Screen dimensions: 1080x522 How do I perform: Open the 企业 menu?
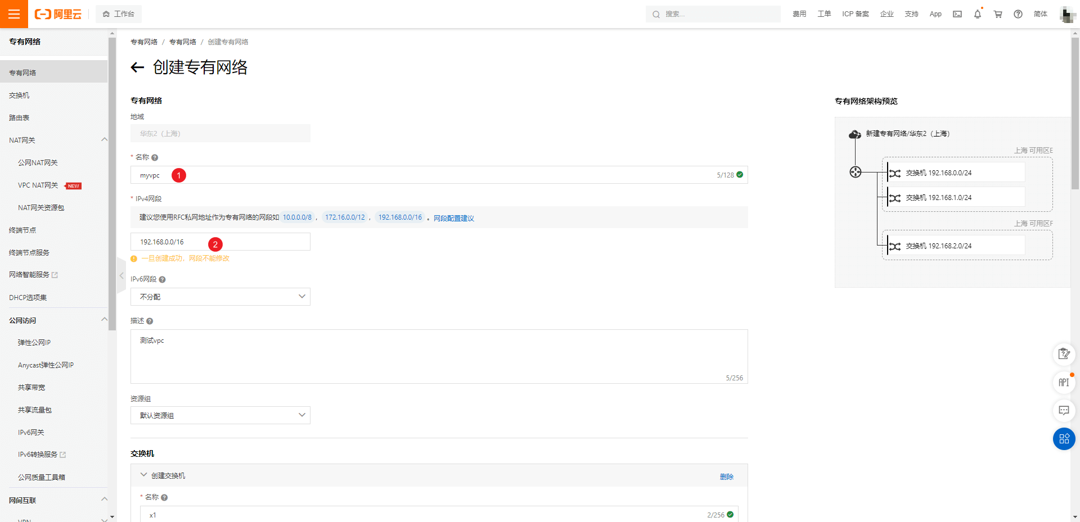click(887, 14)
